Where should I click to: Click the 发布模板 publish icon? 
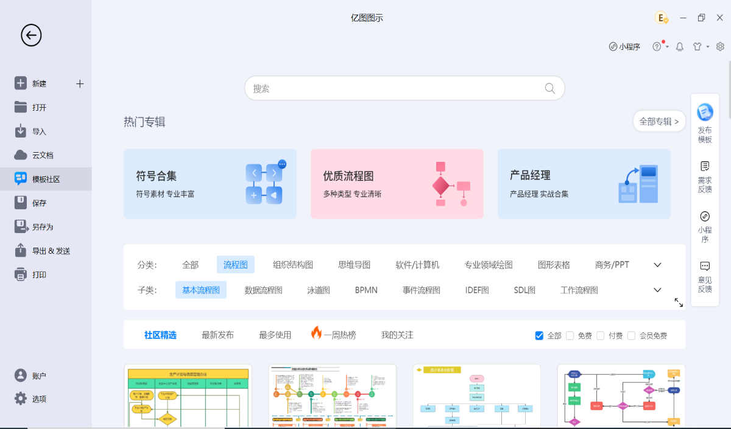tap(705, 112)
